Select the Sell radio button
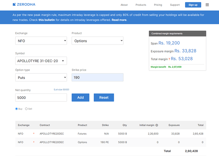Screen dimensions: 219x159 click(26, 109)
